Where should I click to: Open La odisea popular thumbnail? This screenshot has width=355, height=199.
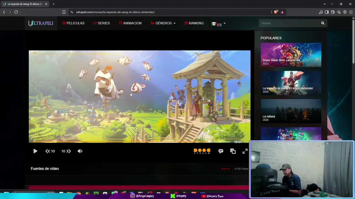[291, 111]
